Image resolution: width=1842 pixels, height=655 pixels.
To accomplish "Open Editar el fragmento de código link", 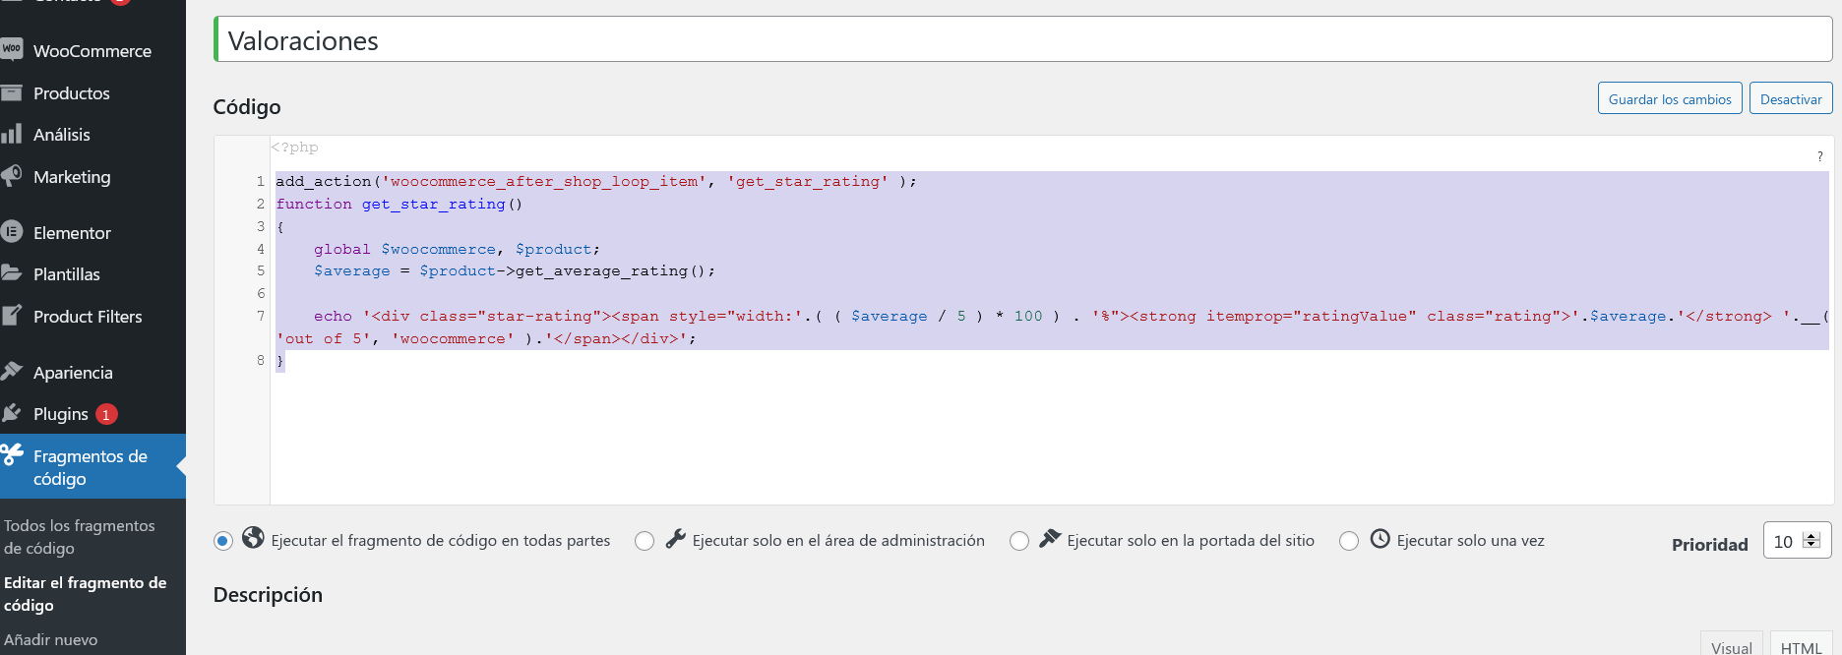I will 86,594.
